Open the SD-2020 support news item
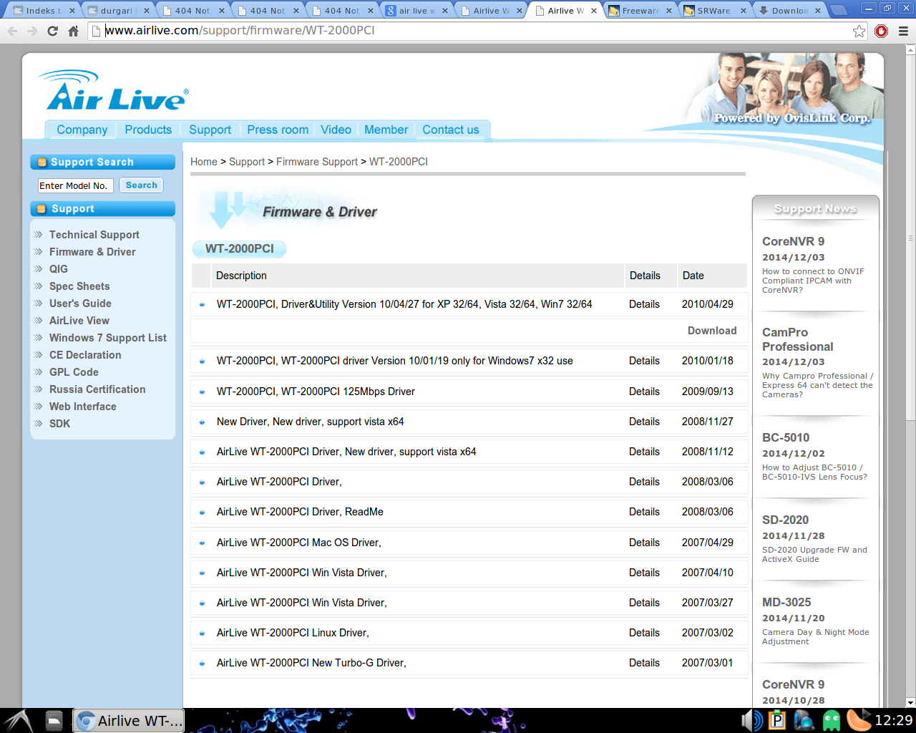Viewport: 916px width, 733px height. [x=785, y=520]
